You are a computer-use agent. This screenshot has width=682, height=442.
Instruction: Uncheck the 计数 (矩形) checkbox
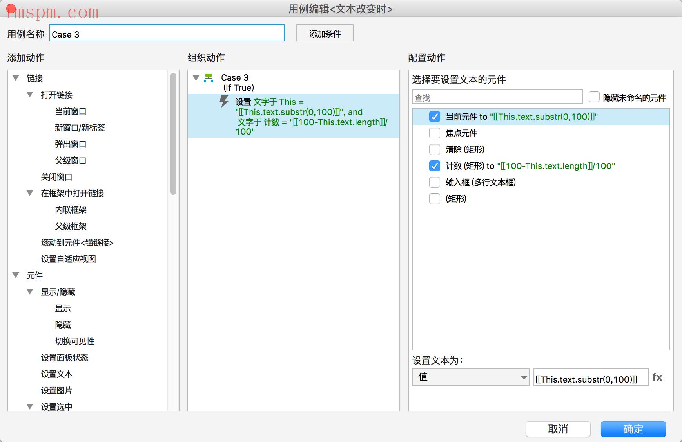click(434, 166)
